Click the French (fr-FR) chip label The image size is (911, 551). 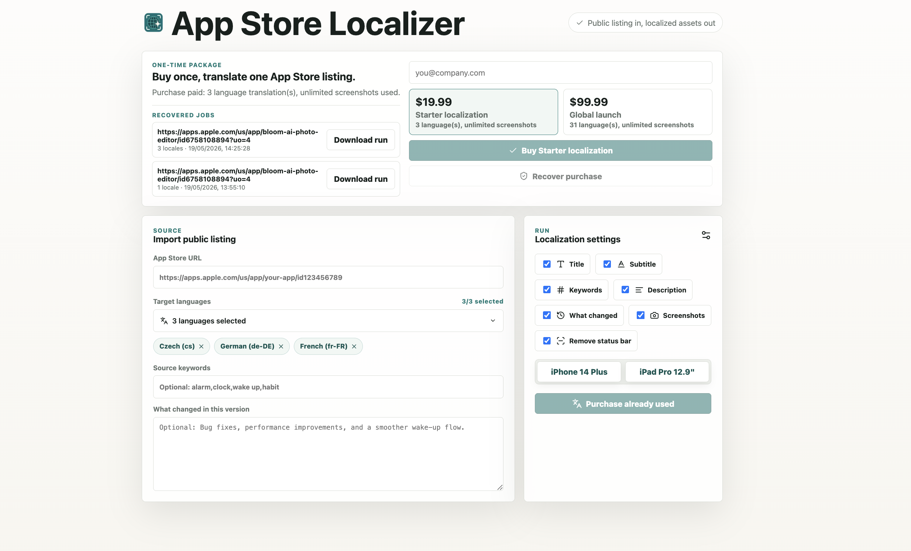323,346
